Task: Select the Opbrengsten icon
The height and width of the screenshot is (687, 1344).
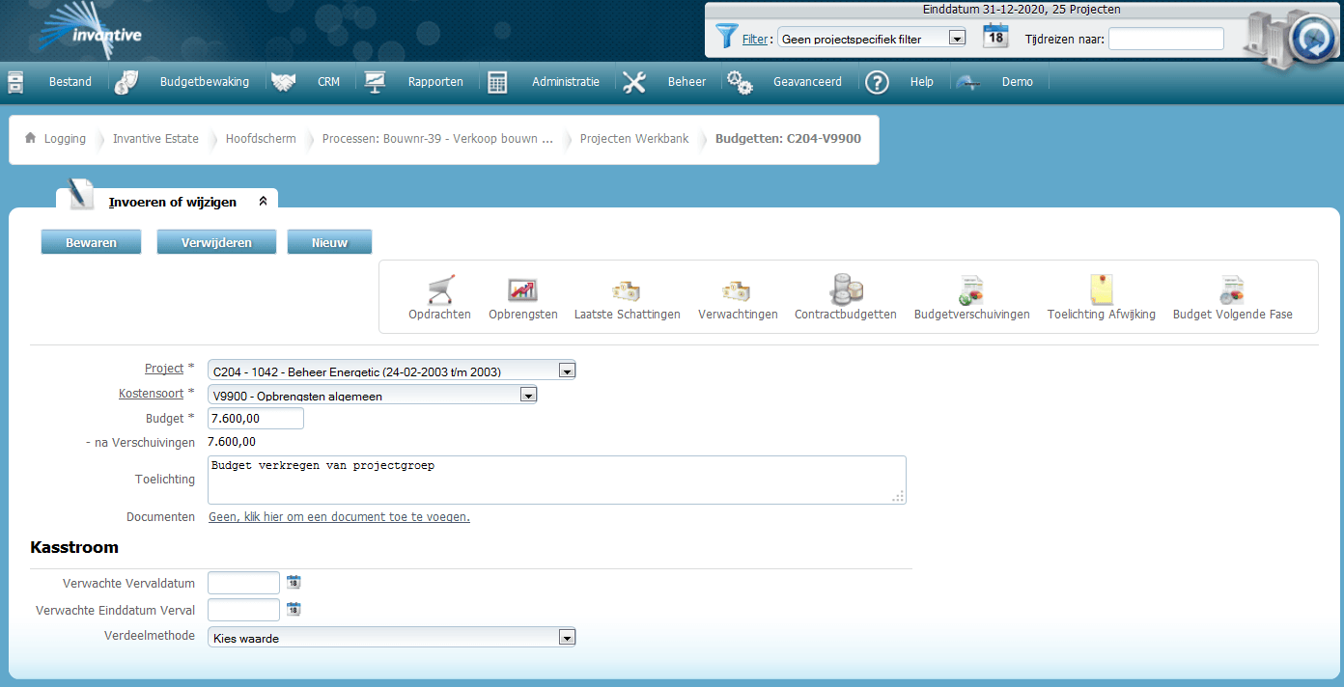Action: [522, 294]
